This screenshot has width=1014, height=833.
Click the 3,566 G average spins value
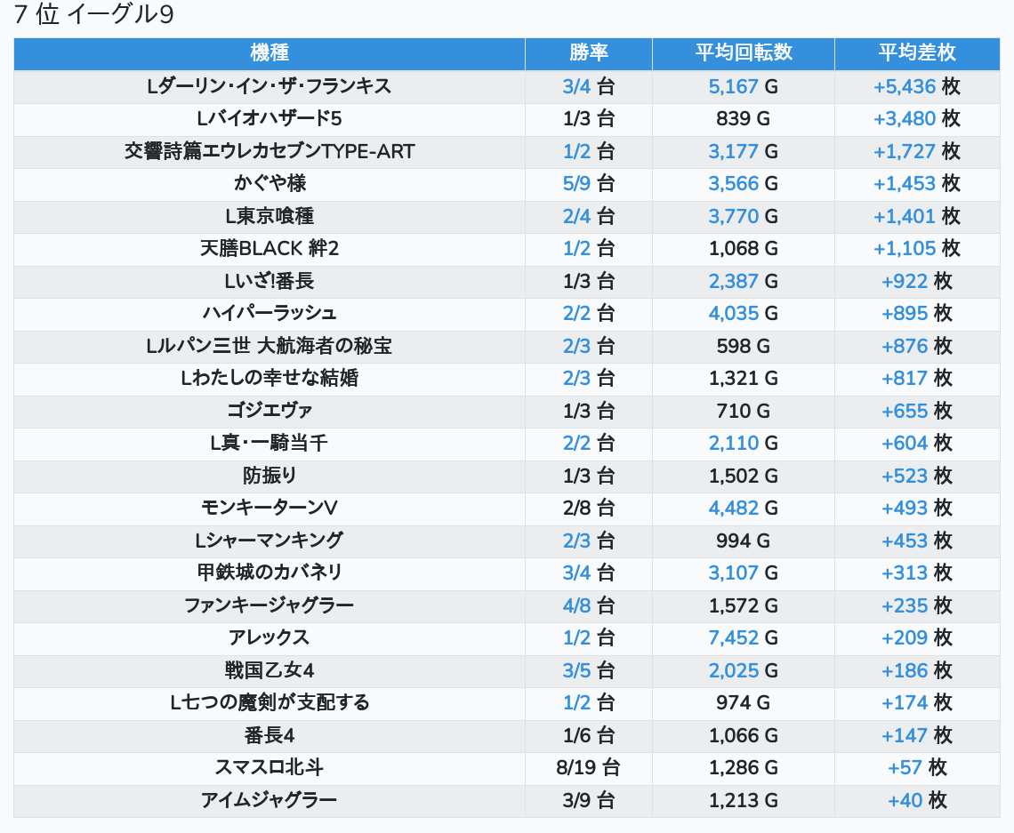coord(743,183)
